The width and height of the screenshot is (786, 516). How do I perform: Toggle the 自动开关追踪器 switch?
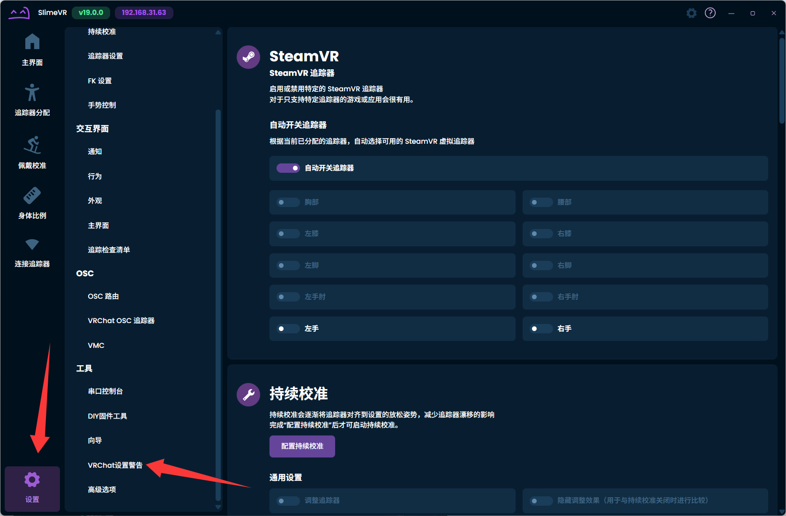click(x=288, y=168)
